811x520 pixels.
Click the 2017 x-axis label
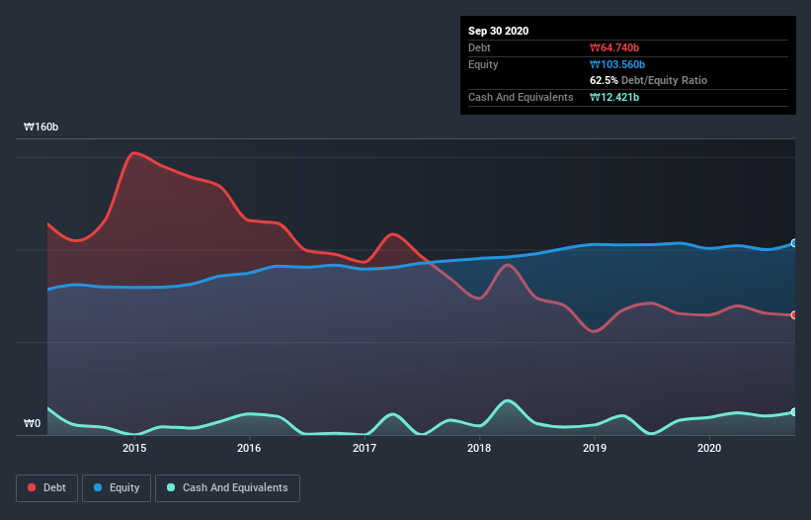point(365,448)
